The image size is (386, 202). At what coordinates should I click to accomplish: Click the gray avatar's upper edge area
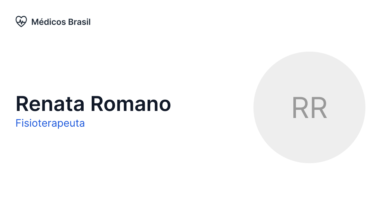pyautogui.click(x=309, y=59)
